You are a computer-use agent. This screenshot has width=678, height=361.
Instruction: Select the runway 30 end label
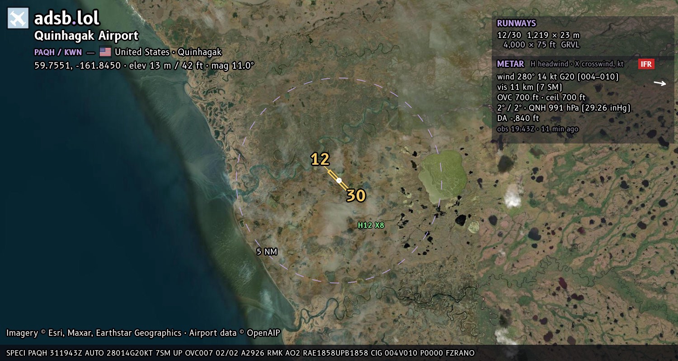pyautogui.click(x=356, y=195)
